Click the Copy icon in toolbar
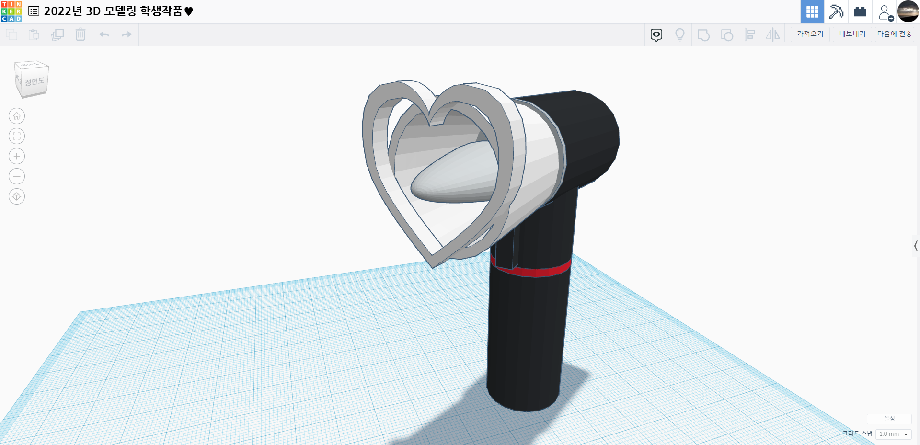The image size is (920, 445). tap(11, 34)
